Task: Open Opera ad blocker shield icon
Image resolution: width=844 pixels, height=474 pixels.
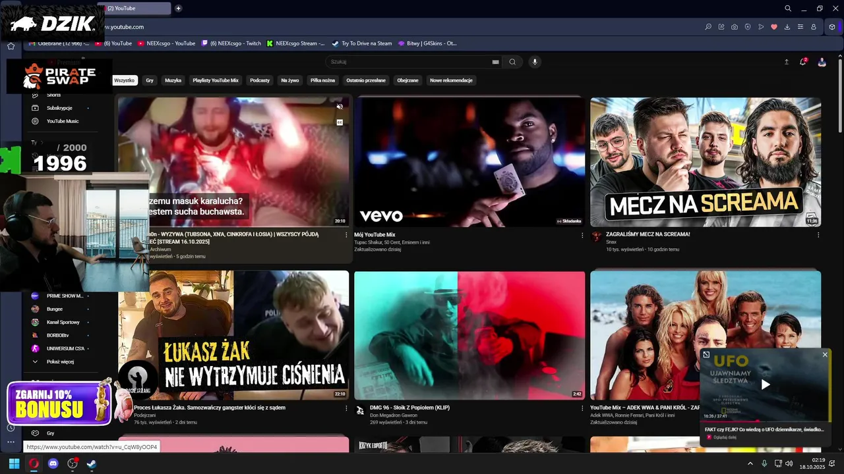Action: point(748,27)
